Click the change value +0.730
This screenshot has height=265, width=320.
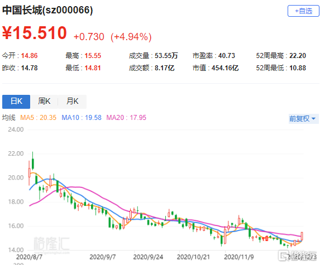coord(89,37)
